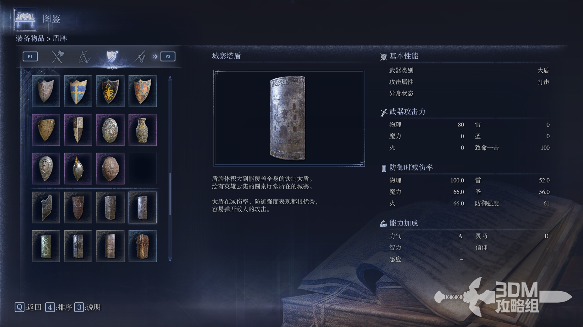Click the Q return prompt
The width and height of the screenshot is (583, 327).
click(28, 307)
